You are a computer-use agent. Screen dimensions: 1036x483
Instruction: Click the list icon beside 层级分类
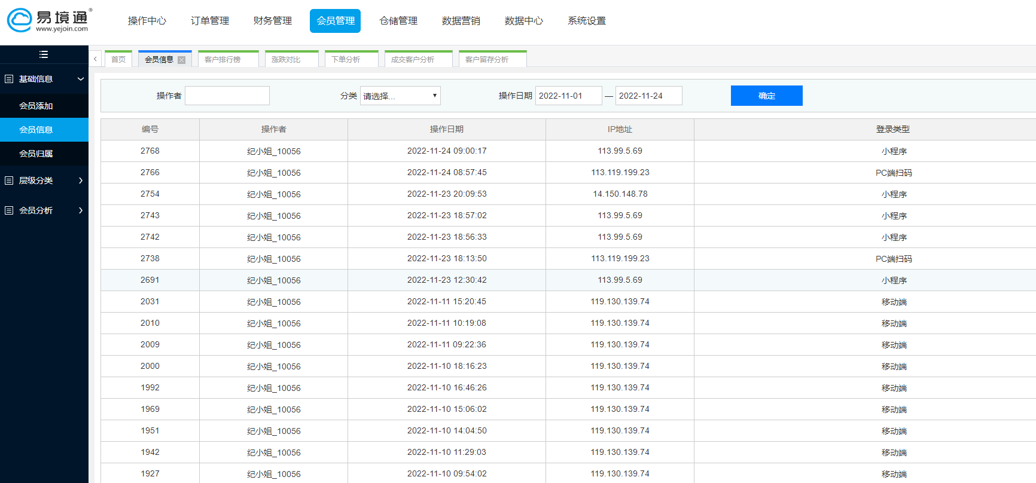[9, 181]
